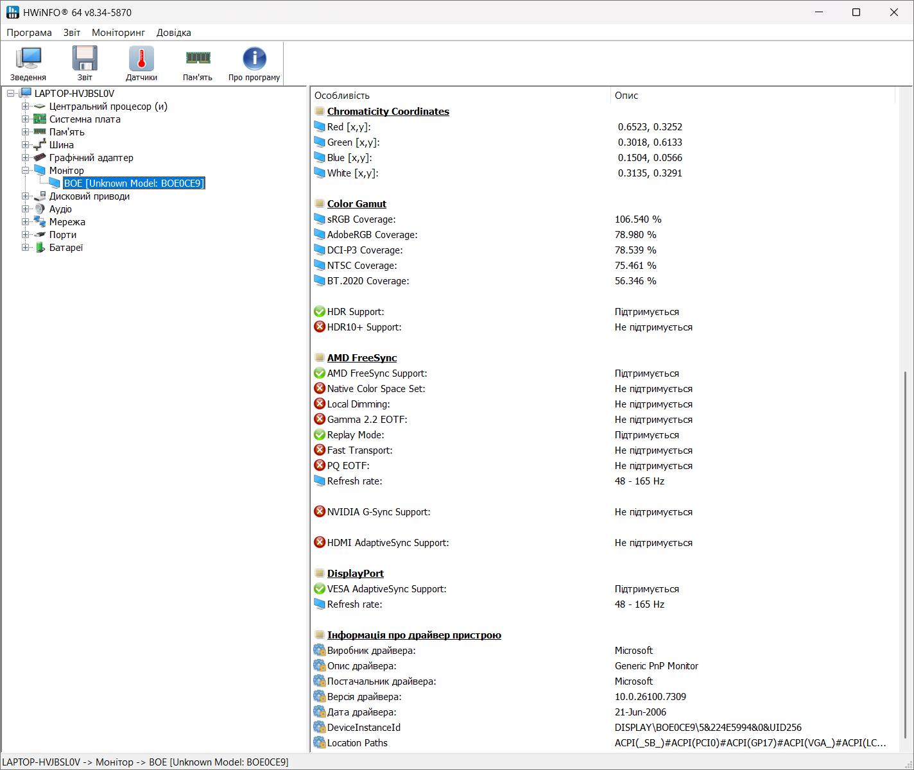Click the Color Gamut section heading
Image resolution: width=914 pixels, height=770 pixels.
pyautogui.click(x=357, y=203)
